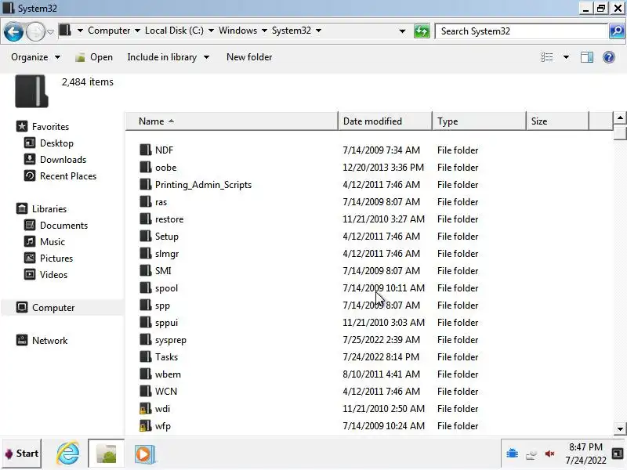Click the New folder button
Screen dimensions: 627x470
pyautogui.click(x=249, y=57)
